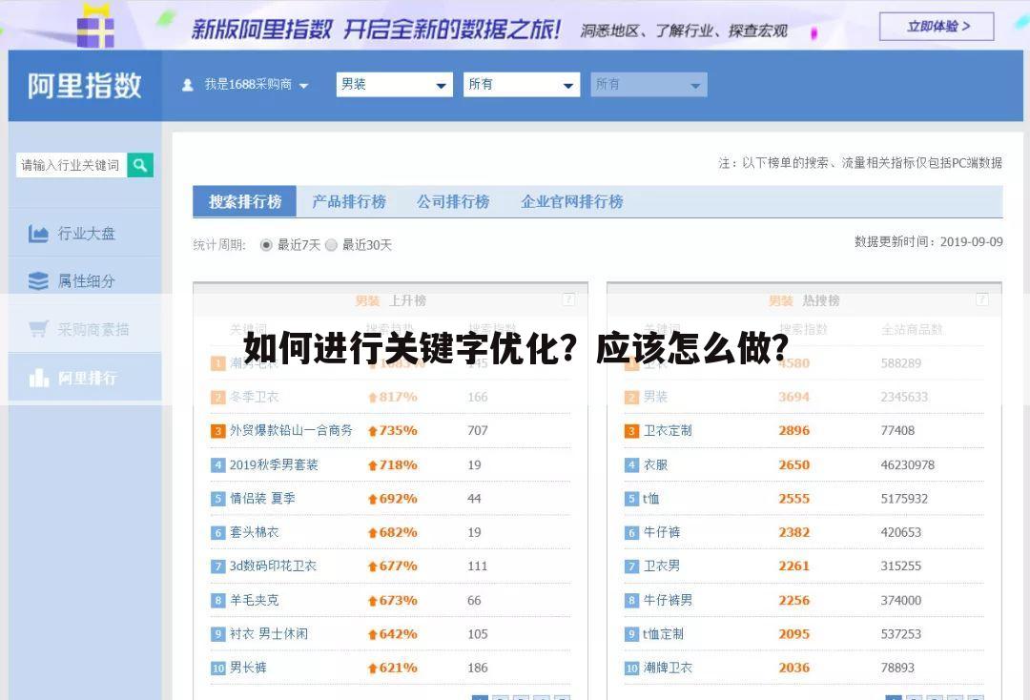Select the 最近30天 radio button
The height and width of the screenshot is (700, 1030).
pyautogui.click(x=331, y=245)
